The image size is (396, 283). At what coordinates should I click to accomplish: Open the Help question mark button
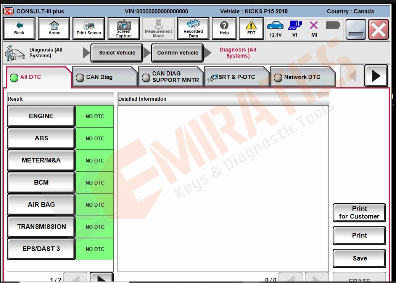tap(224, 29)
